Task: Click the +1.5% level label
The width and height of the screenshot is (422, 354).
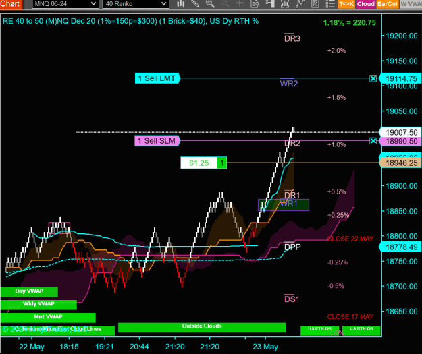Action: coord(336,97)
